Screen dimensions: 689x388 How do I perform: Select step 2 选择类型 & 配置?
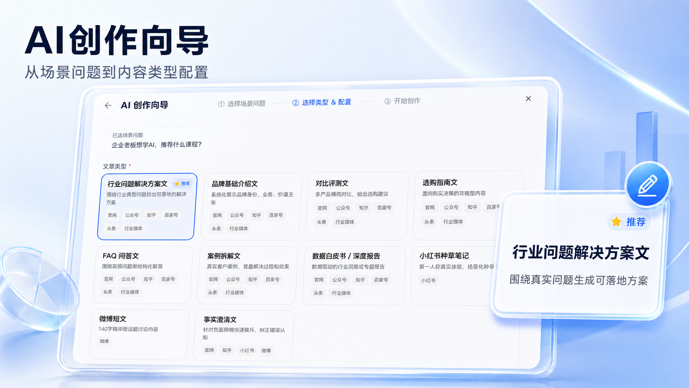[322, 102]
